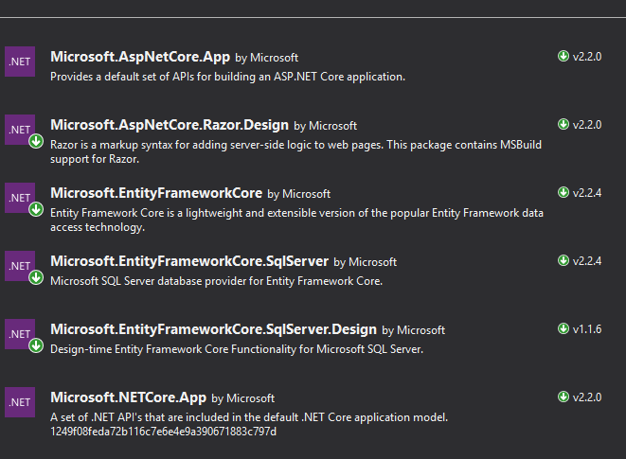Click update badge on Razor.Design package icon
Screen dimensions: 626x459
click(36, 141)
